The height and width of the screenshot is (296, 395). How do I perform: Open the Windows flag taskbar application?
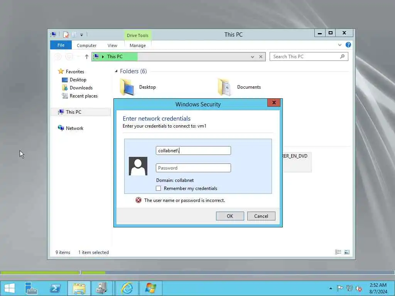151,288
